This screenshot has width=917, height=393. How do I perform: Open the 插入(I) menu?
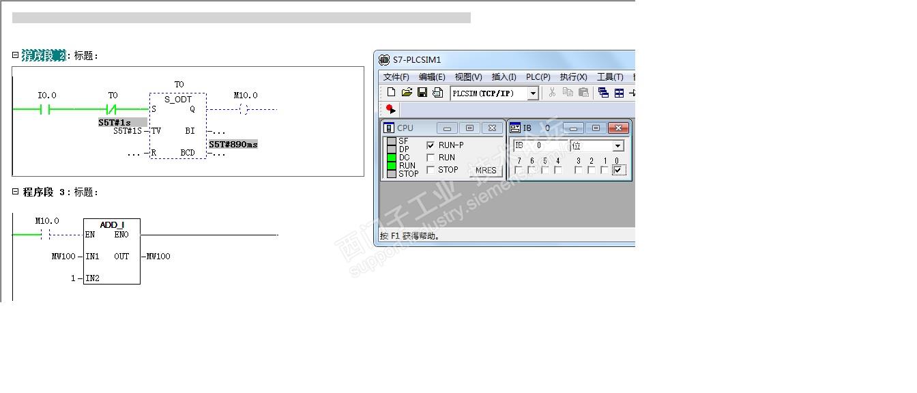[504, 77]
